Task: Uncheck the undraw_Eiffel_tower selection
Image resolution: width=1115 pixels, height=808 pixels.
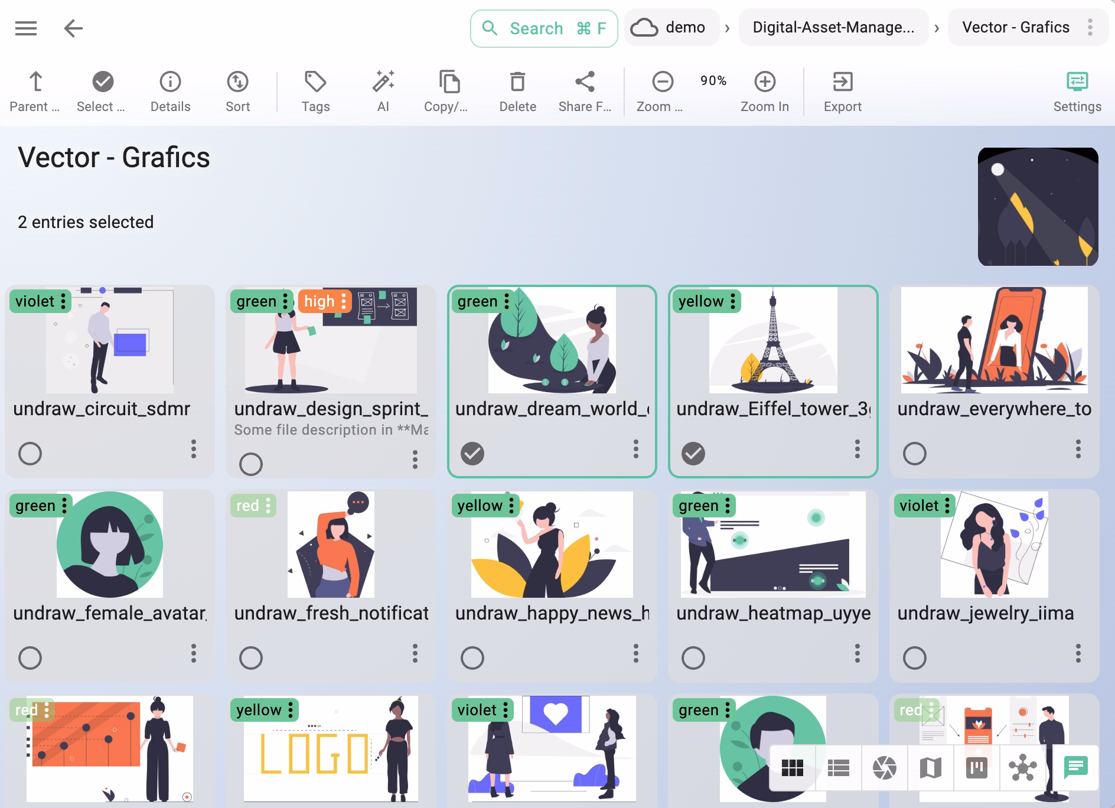Action: coord(692,454)
